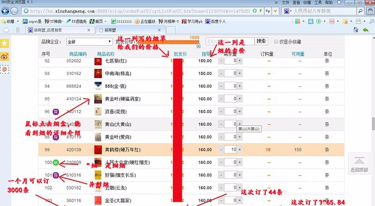Viewport: 375px width, 206px height.
Task: Open the 学习用ps bookmark
Action: point(192,22)
